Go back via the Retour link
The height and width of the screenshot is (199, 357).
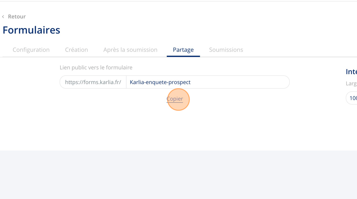pos(17,17)
